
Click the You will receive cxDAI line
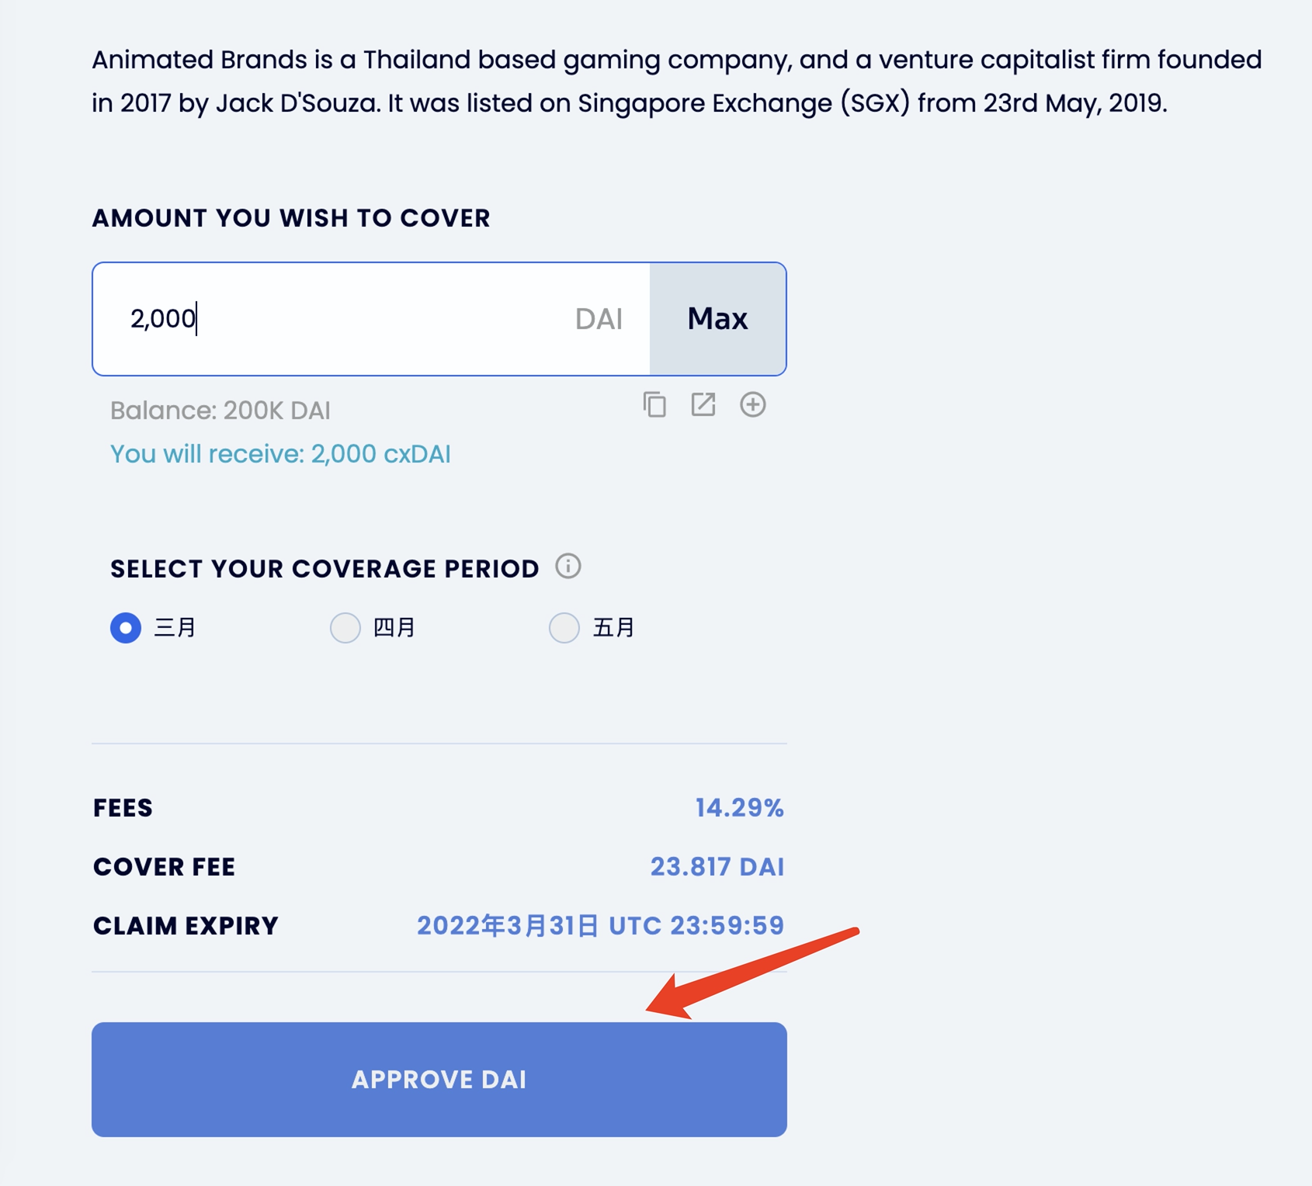pyautogui.click(x=280, y=454)
